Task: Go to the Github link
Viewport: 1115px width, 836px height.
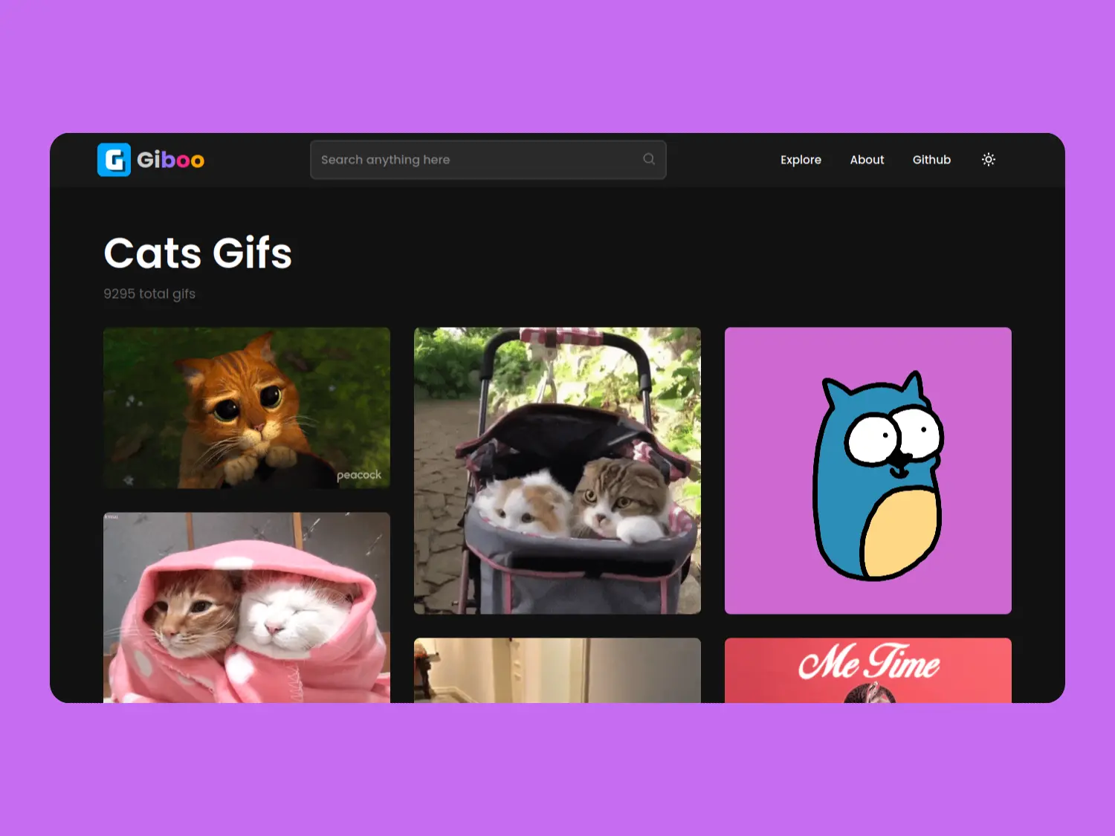Action: coord(931,160)
